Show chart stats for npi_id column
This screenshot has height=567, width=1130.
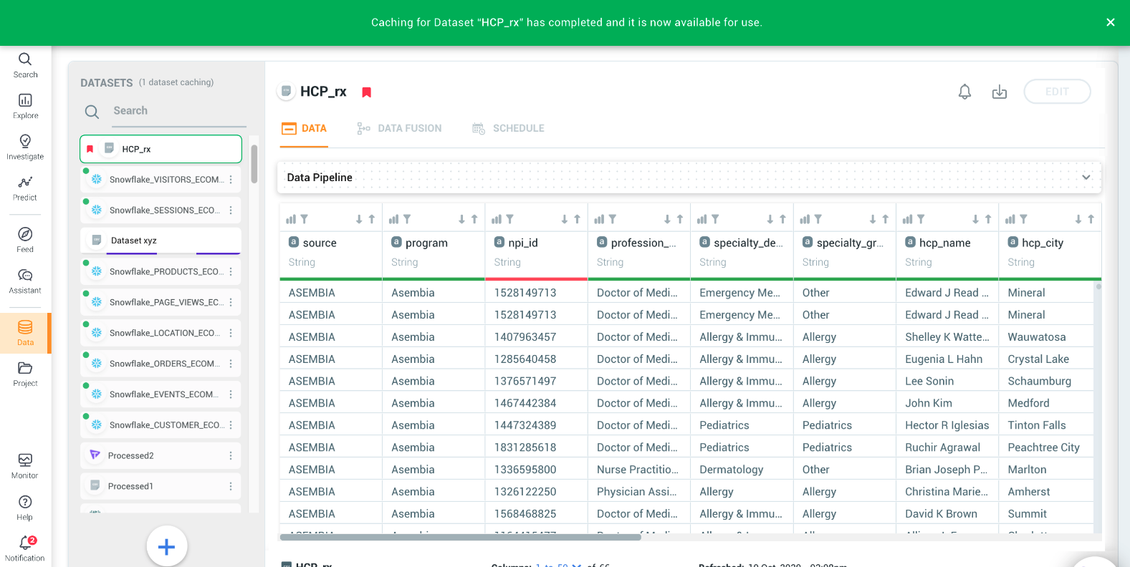click(497, 219)
